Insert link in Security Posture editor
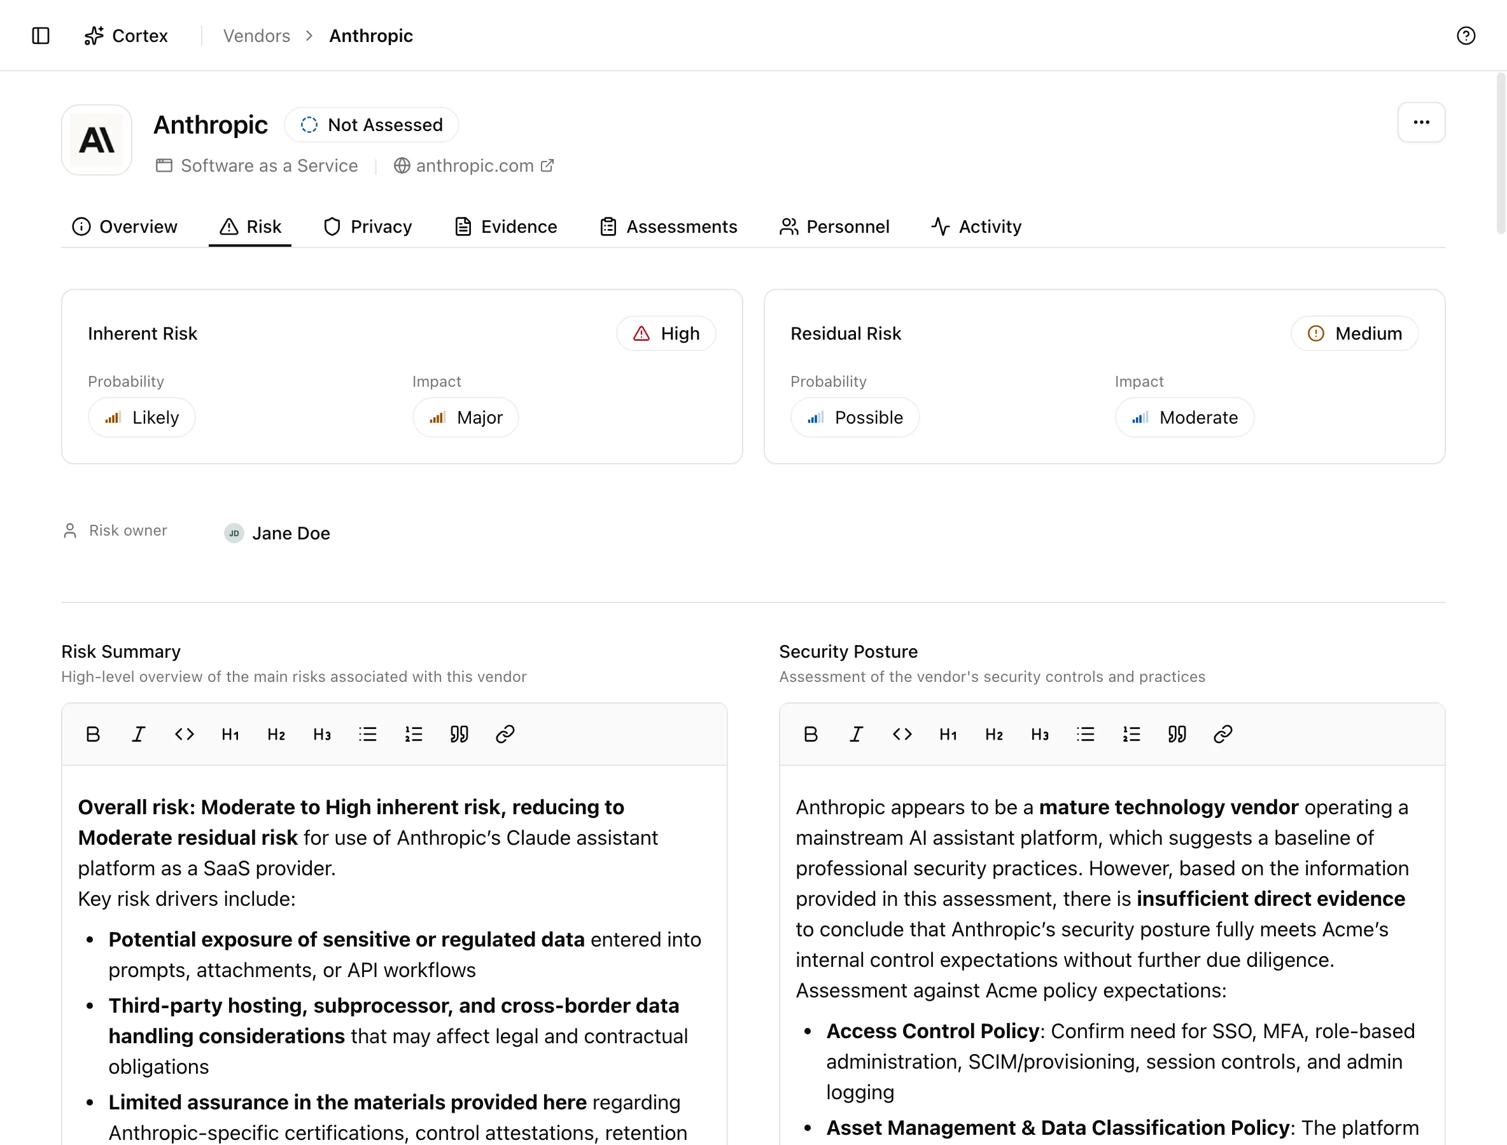 1223,734
